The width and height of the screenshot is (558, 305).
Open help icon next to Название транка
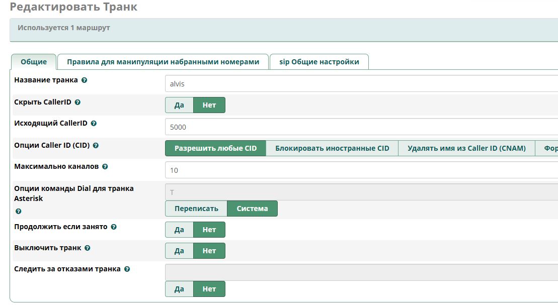coord(85,80)
